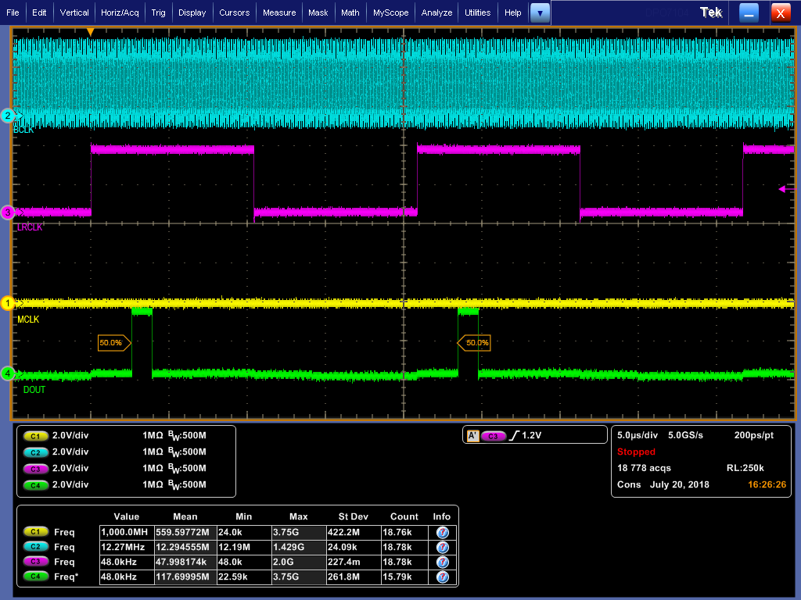Expand the menu bar dropdown arrow button
The height and width of the screenshot is (600, 801).
(540, 12)
